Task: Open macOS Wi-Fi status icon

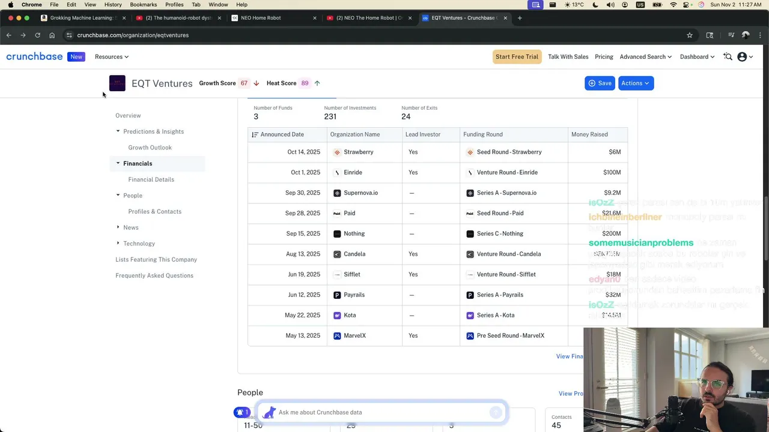Action: point(673,4)
